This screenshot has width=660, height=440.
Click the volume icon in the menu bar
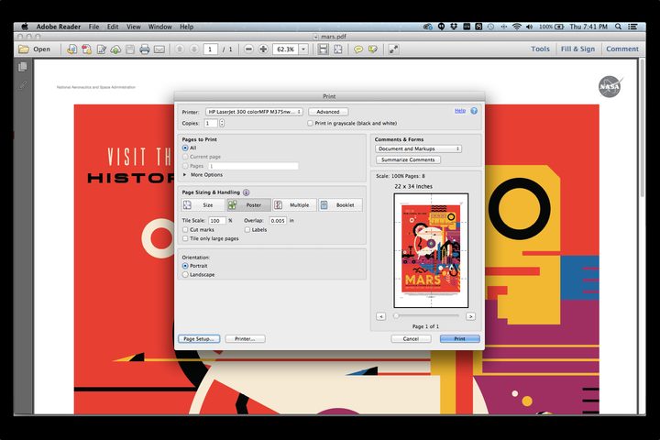529,27
